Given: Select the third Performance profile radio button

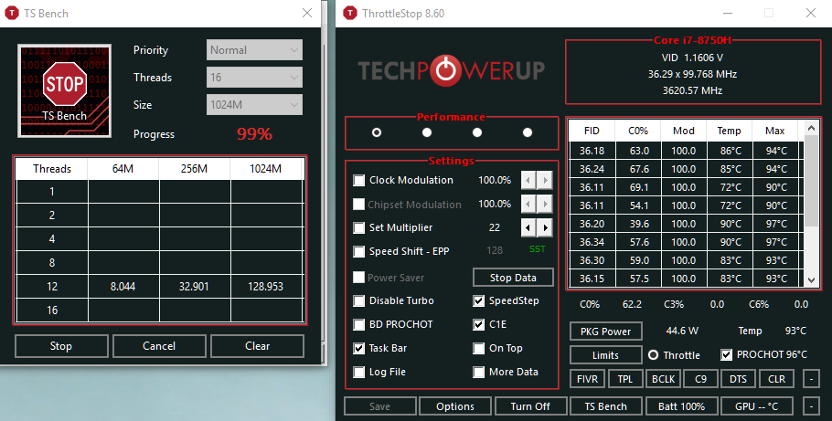Looking at the screenshot, I should tap(477, 132).
